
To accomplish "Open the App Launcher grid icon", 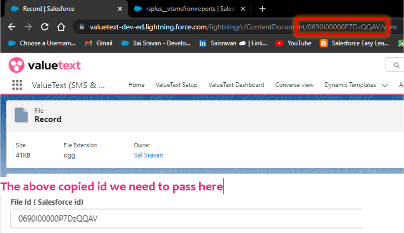I will tap(17, 85).
